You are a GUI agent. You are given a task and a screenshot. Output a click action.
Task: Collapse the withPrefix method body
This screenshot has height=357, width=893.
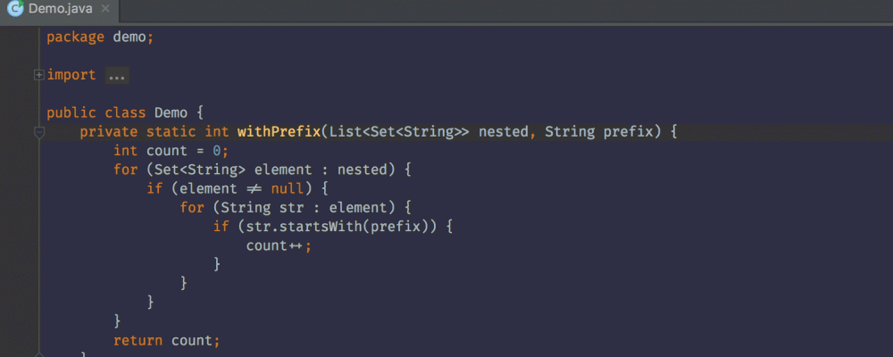[x=38, y=132]
